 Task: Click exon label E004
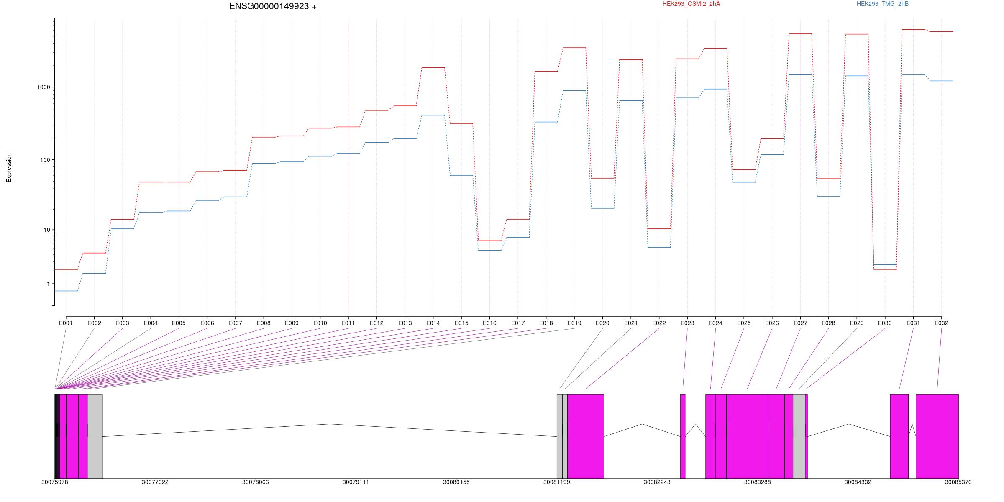(x=151, y=323)
